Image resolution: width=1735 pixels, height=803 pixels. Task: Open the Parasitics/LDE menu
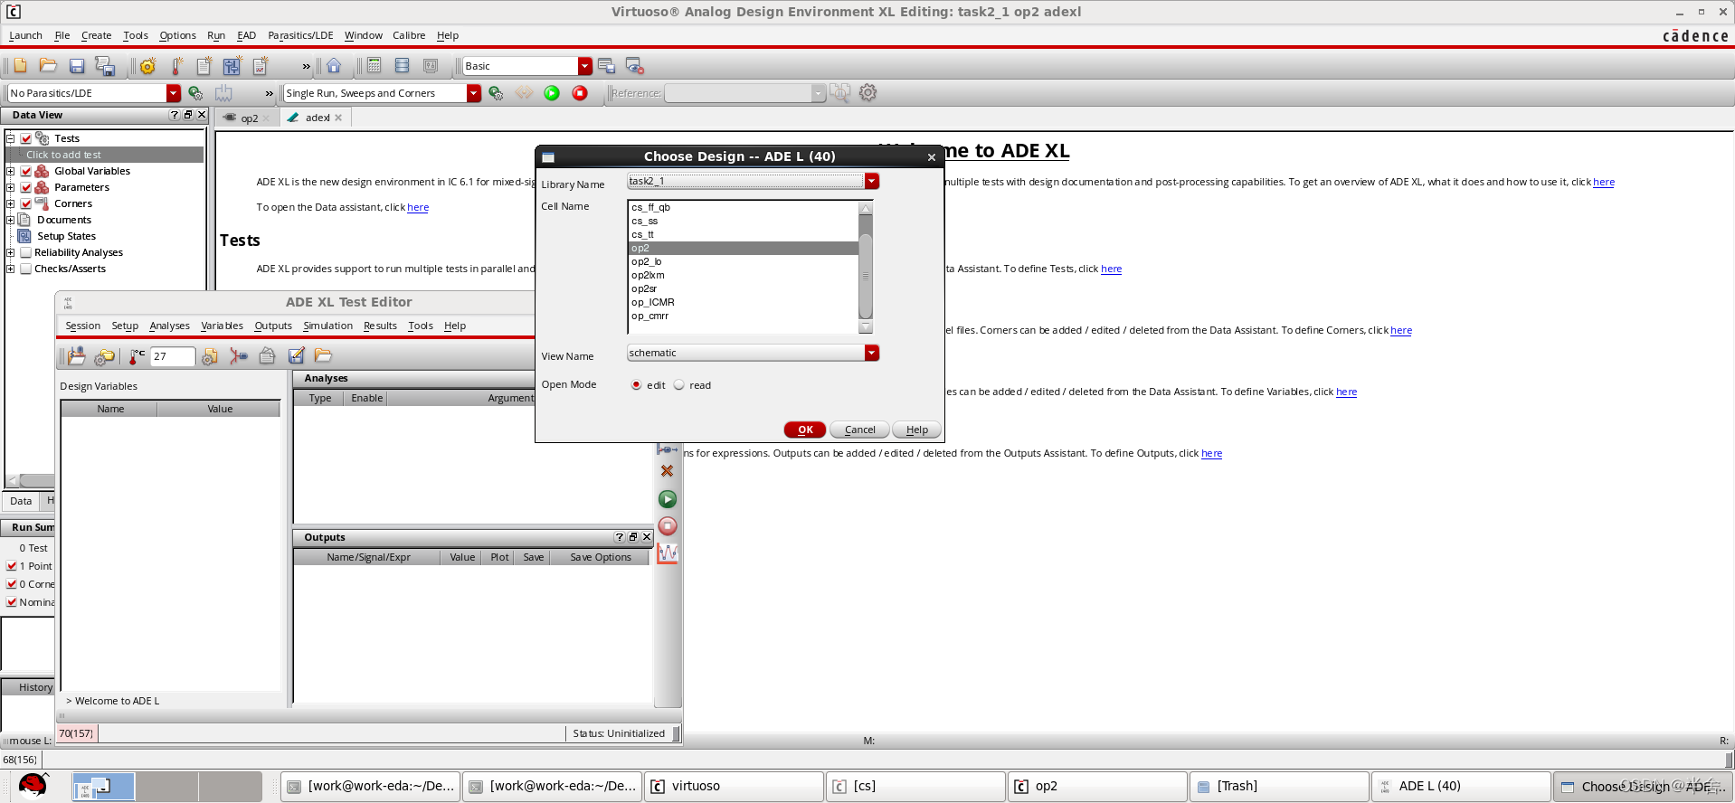coord(300,35)
